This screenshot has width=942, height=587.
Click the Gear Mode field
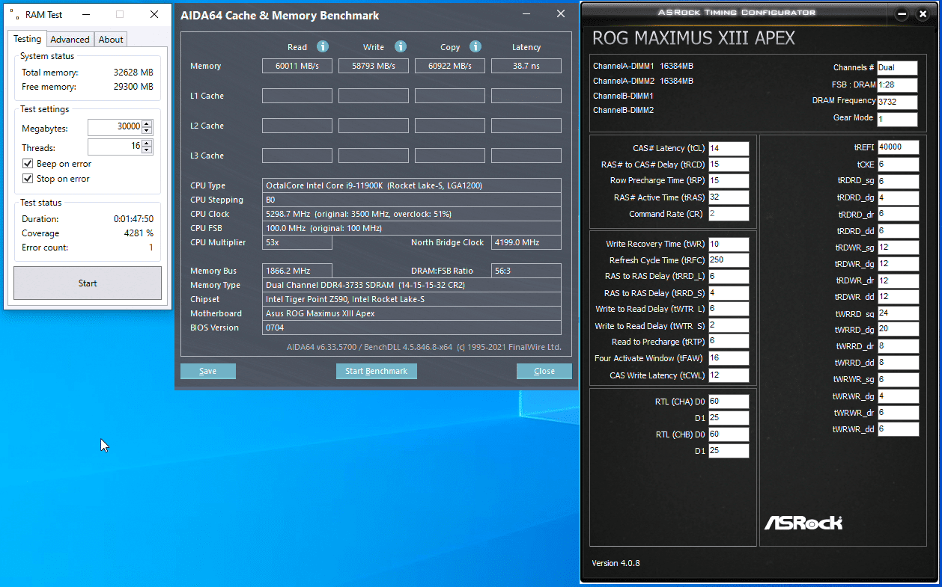897,120
